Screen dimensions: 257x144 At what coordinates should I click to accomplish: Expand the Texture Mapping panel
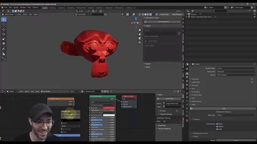[164, 129]
